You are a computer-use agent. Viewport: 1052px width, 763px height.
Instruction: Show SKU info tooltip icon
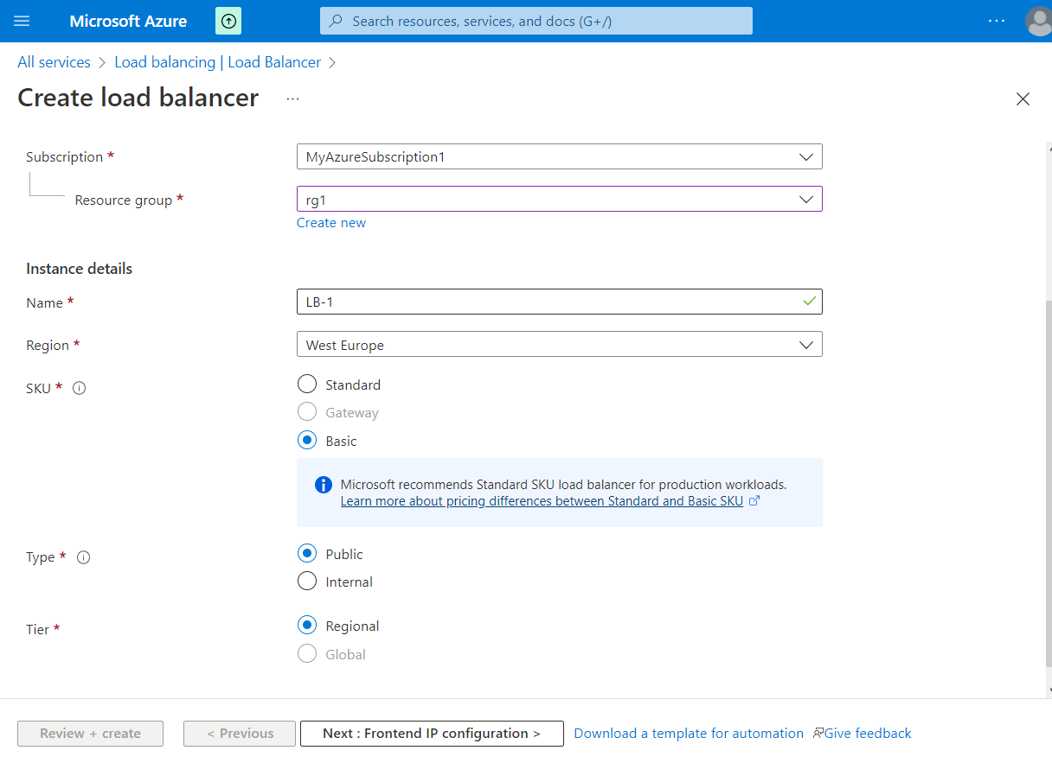tap(80, 388)
